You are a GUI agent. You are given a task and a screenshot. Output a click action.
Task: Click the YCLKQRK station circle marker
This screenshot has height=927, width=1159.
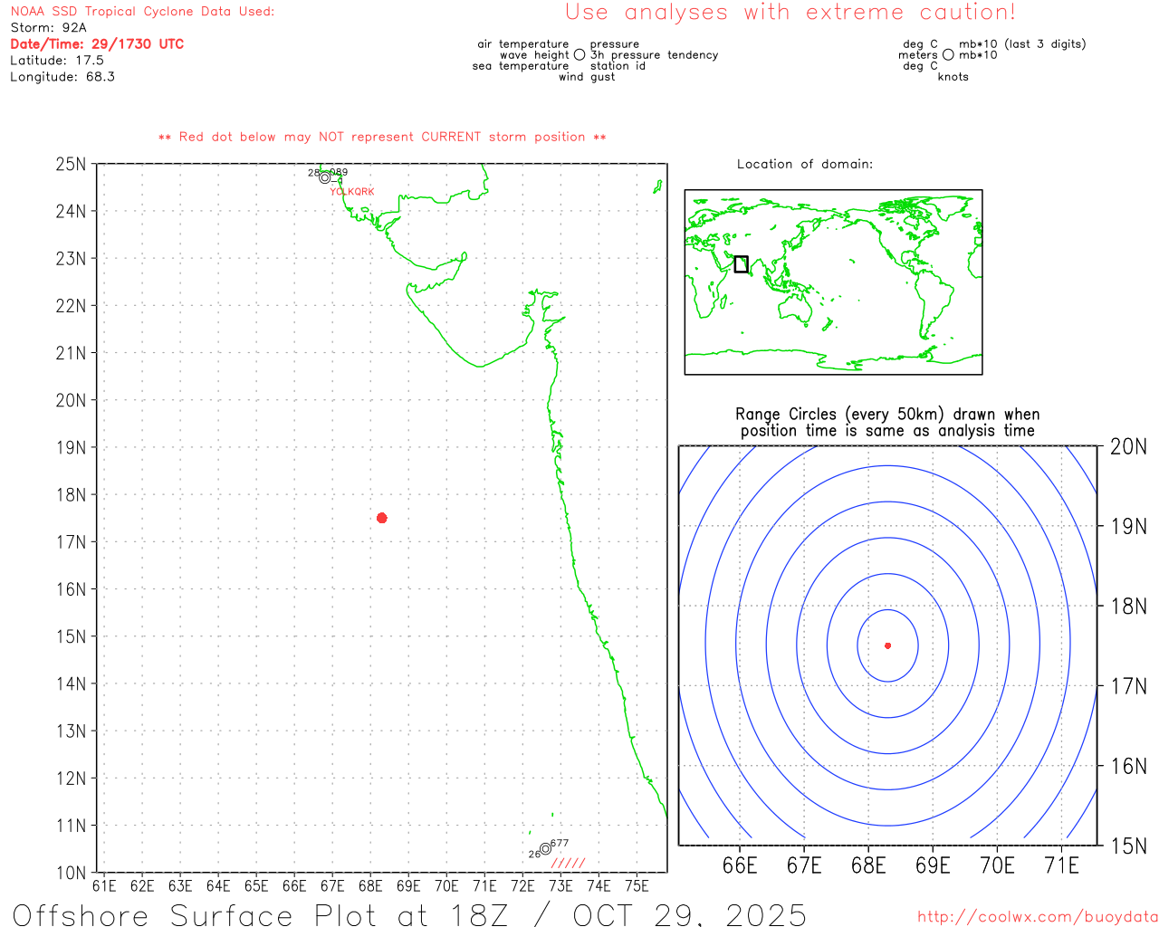(325, 177)
